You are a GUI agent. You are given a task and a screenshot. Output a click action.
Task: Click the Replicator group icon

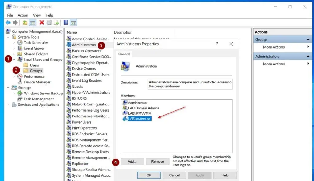(x=69, y=163)
